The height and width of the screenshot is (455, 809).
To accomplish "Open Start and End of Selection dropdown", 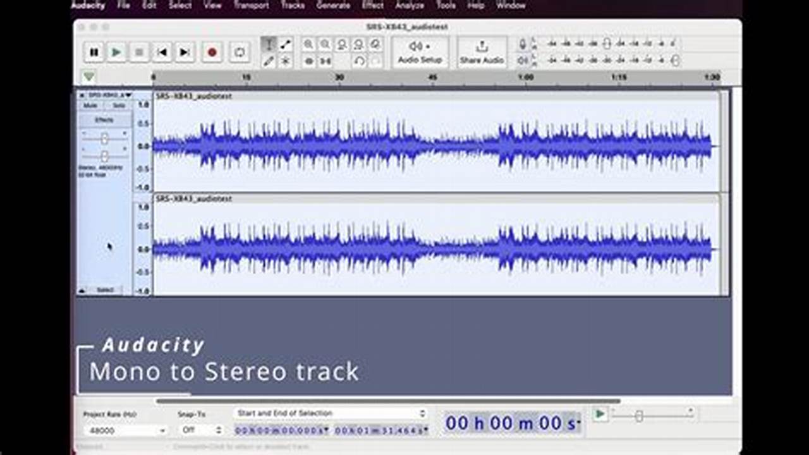I will (x=330, y=413).
